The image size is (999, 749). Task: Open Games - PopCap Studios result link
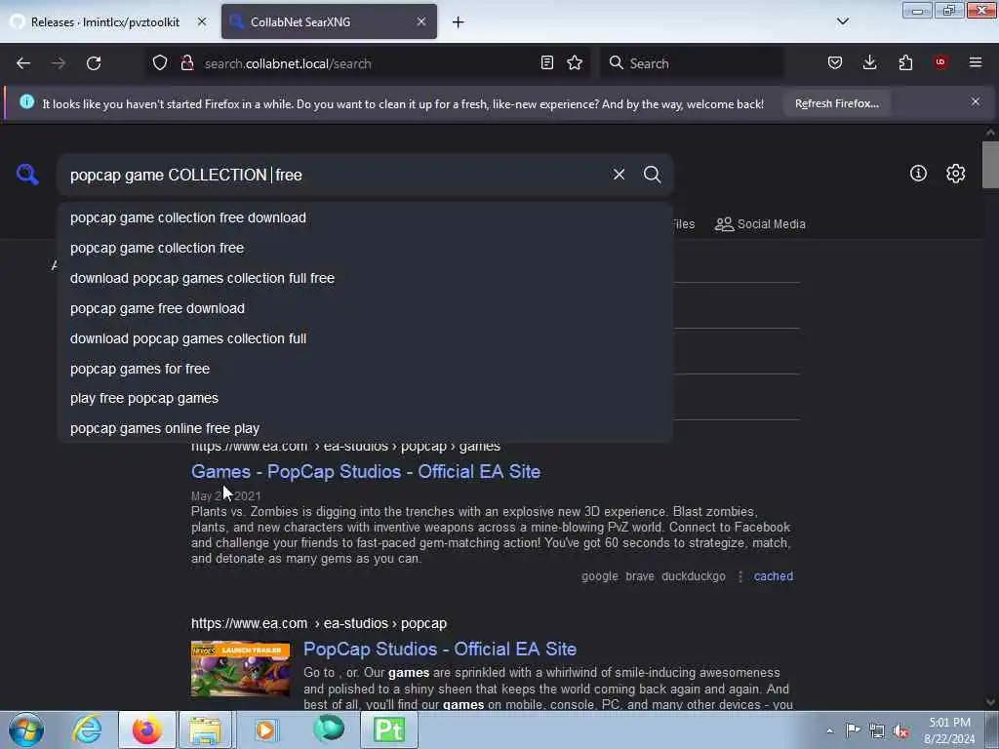tap(366, 471)
